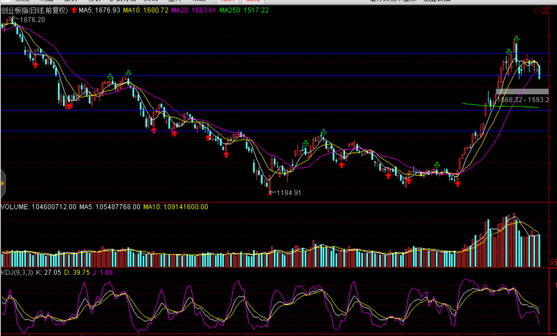
Task: Click the X1 volume scale button
Action: tap(553, 264)
